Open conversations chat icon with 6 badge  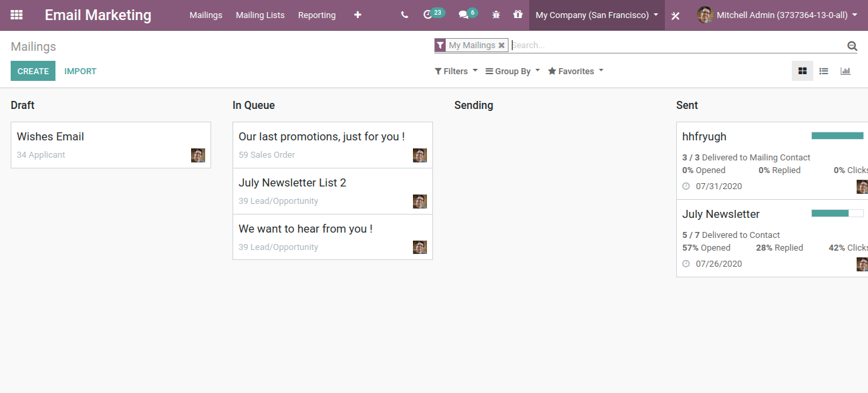click(468, 14)
